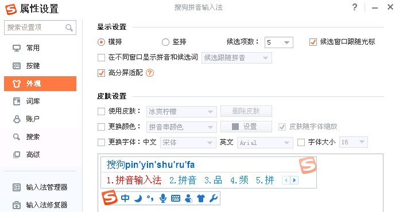This screenshot has height=212, width=399.
Task: Open the soft keyboard icon on the toolbar
Action: [x=176, y=198]
